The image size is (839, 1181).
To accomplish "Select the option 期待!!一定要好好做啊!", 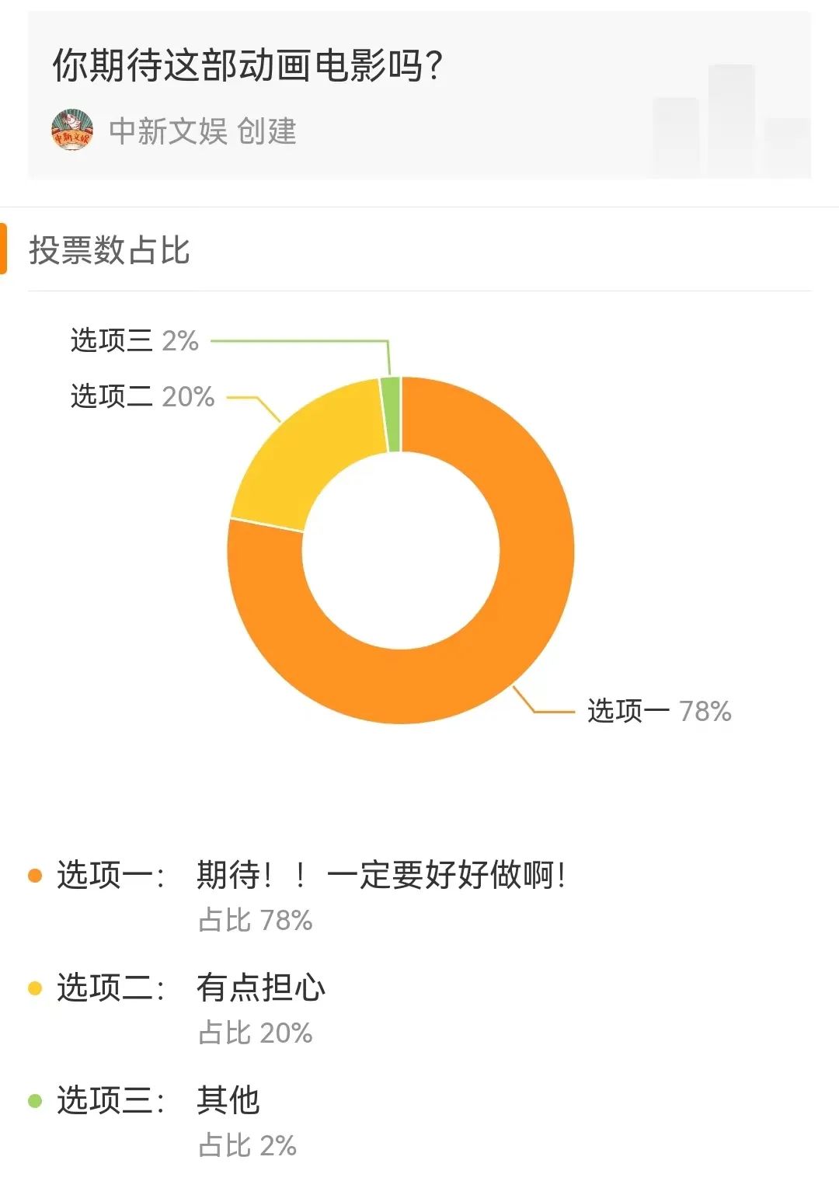I will click(x=381, y=876).
